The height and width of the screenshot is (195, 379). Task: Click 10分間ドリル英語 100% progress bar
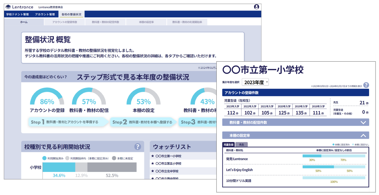click(334, 178)
